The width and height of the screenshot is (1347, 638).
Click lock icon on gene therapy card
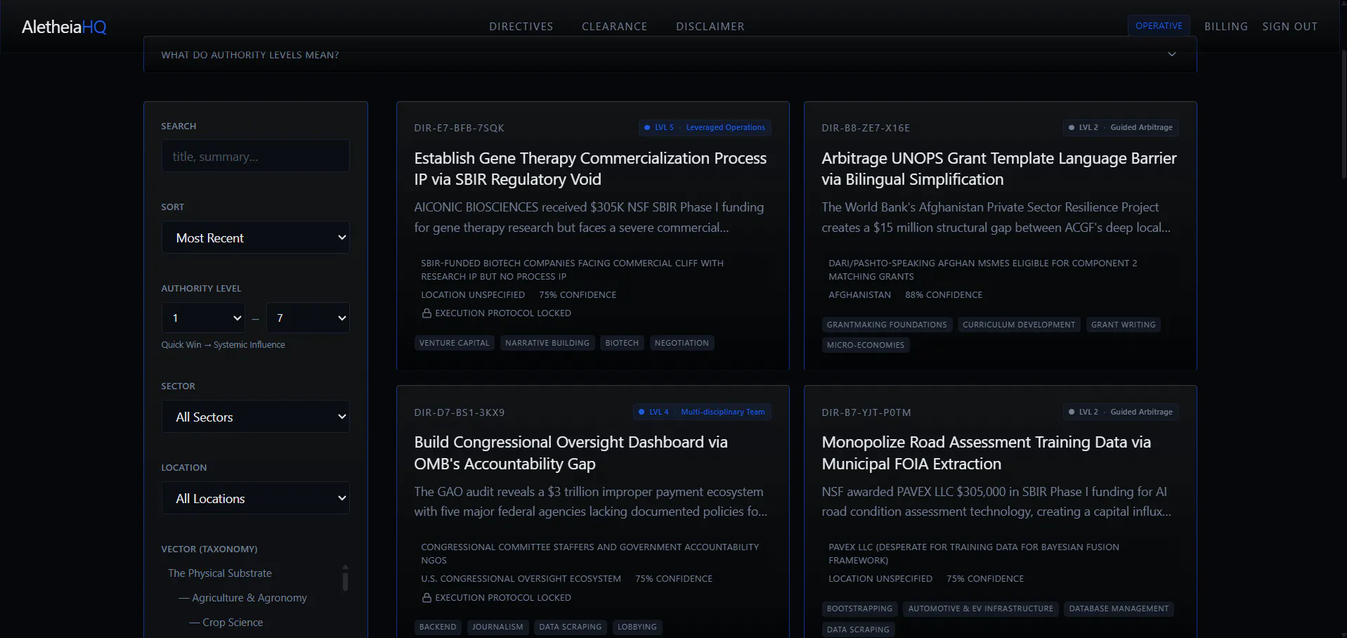(x=427, y=313)
